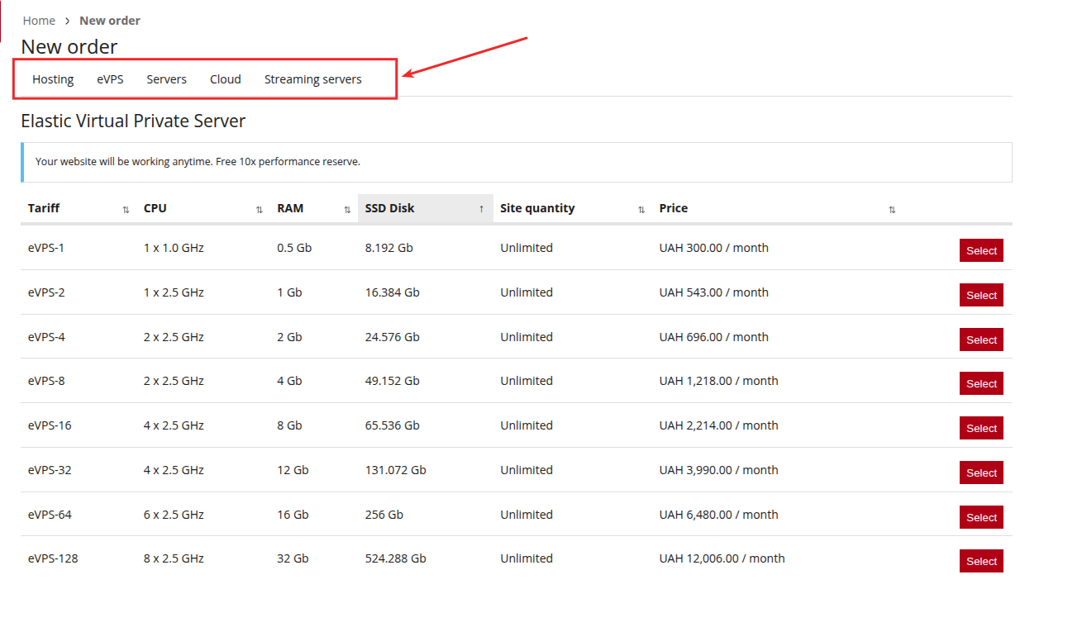This screenshot has height=627, width=1082.
Task: Click the CPU column sort arrows
Action: tap(259, 210)
